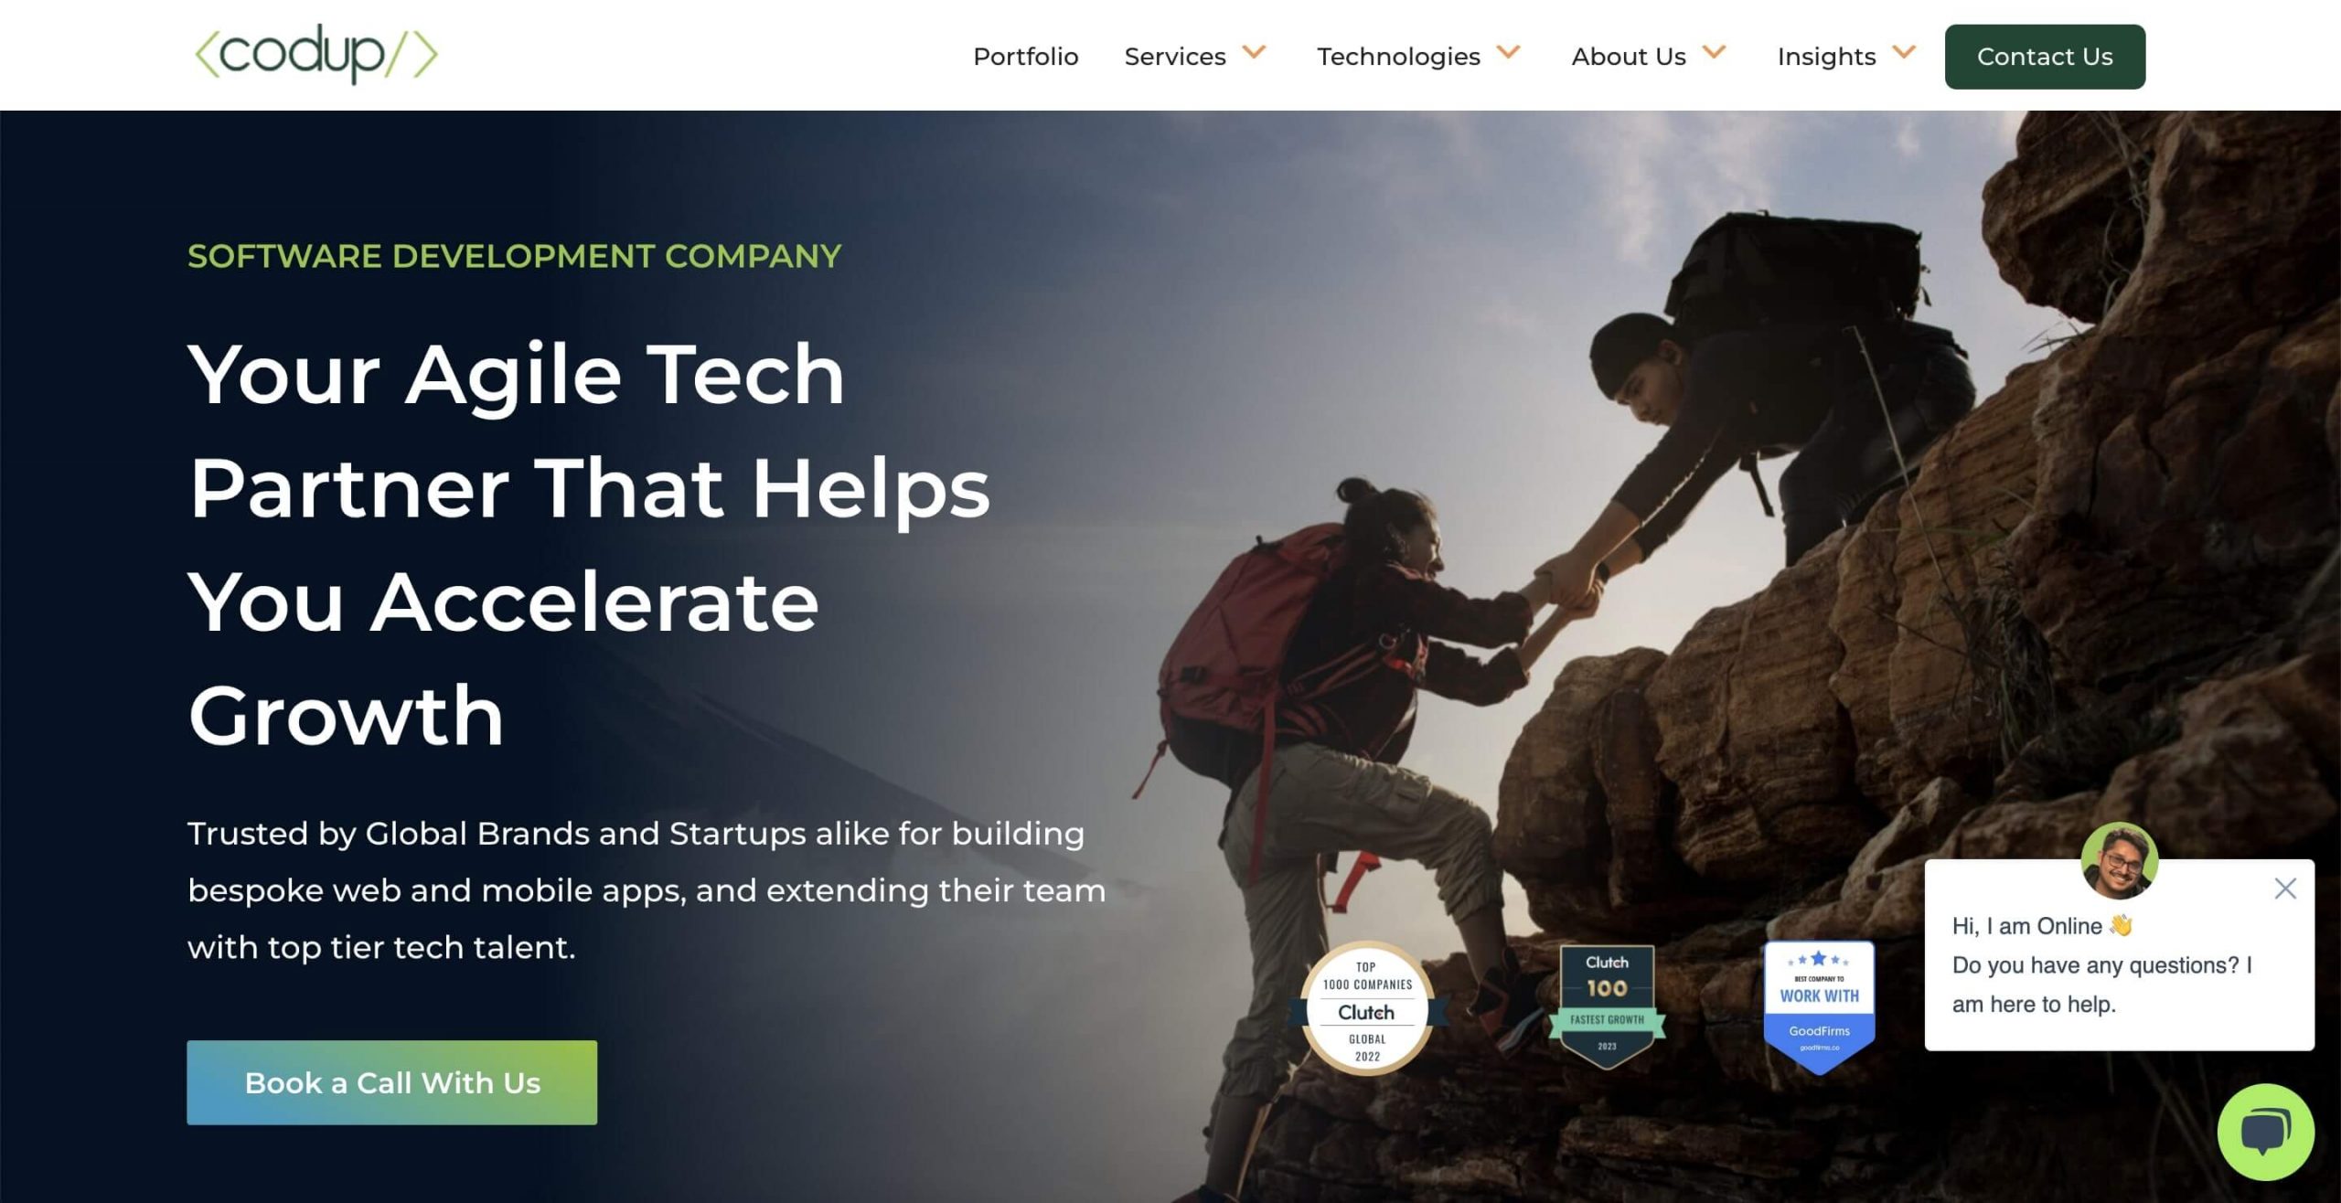
Task: Open the Portfolio menu item
Action: point(1025,57)
